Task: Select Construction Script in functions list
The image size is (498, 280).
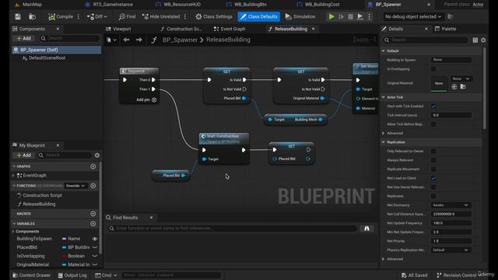Action: coord(42,195)
